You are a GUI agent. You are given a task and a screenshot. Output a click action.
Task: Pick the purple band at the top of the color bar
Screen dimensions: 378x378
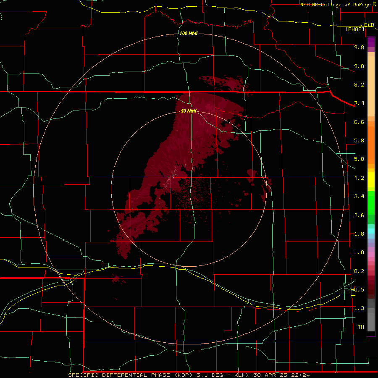371,42
